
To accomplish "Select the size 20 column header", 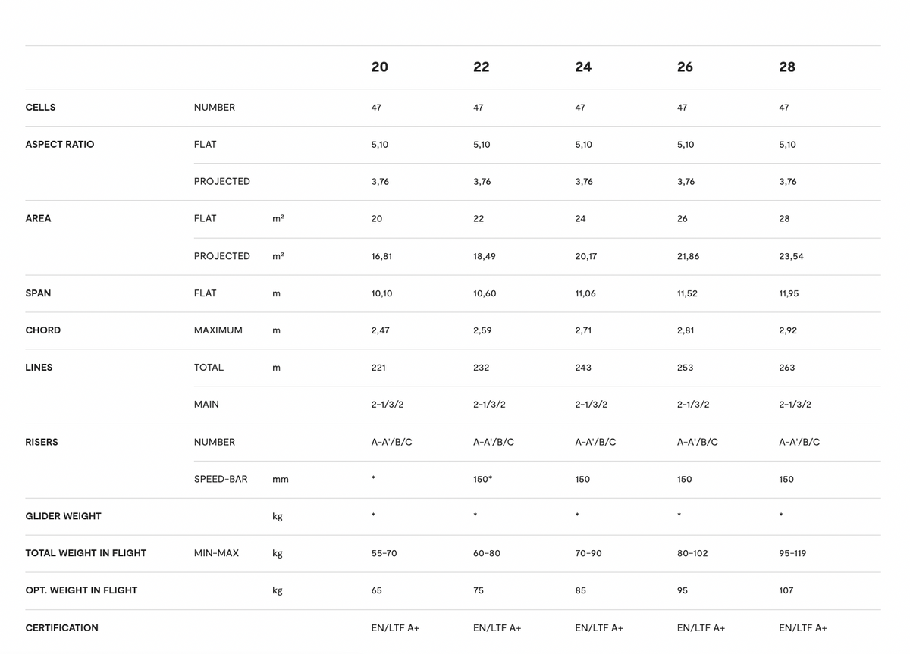I will [379, 67].
